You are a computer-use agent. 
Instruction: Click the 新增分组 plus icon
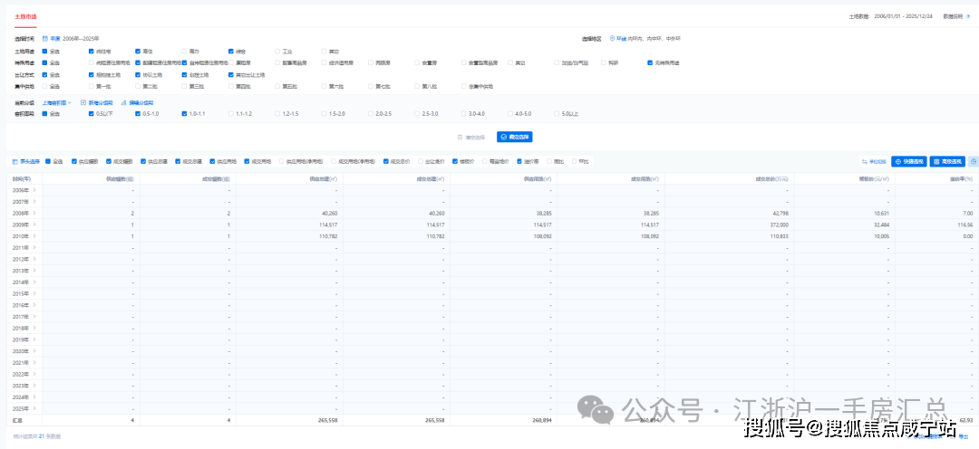tap(82, 103)
